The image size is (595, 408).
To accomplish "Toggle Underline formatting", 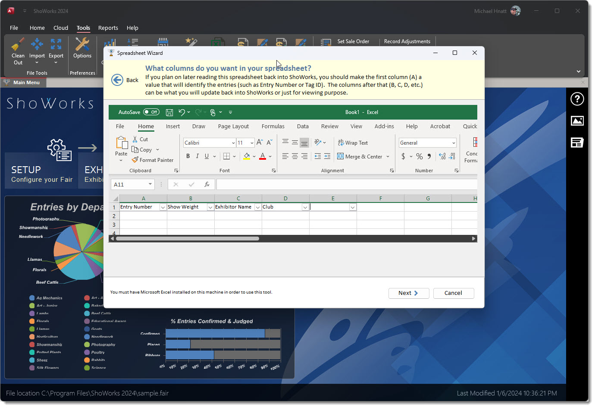I will point(207,156).
